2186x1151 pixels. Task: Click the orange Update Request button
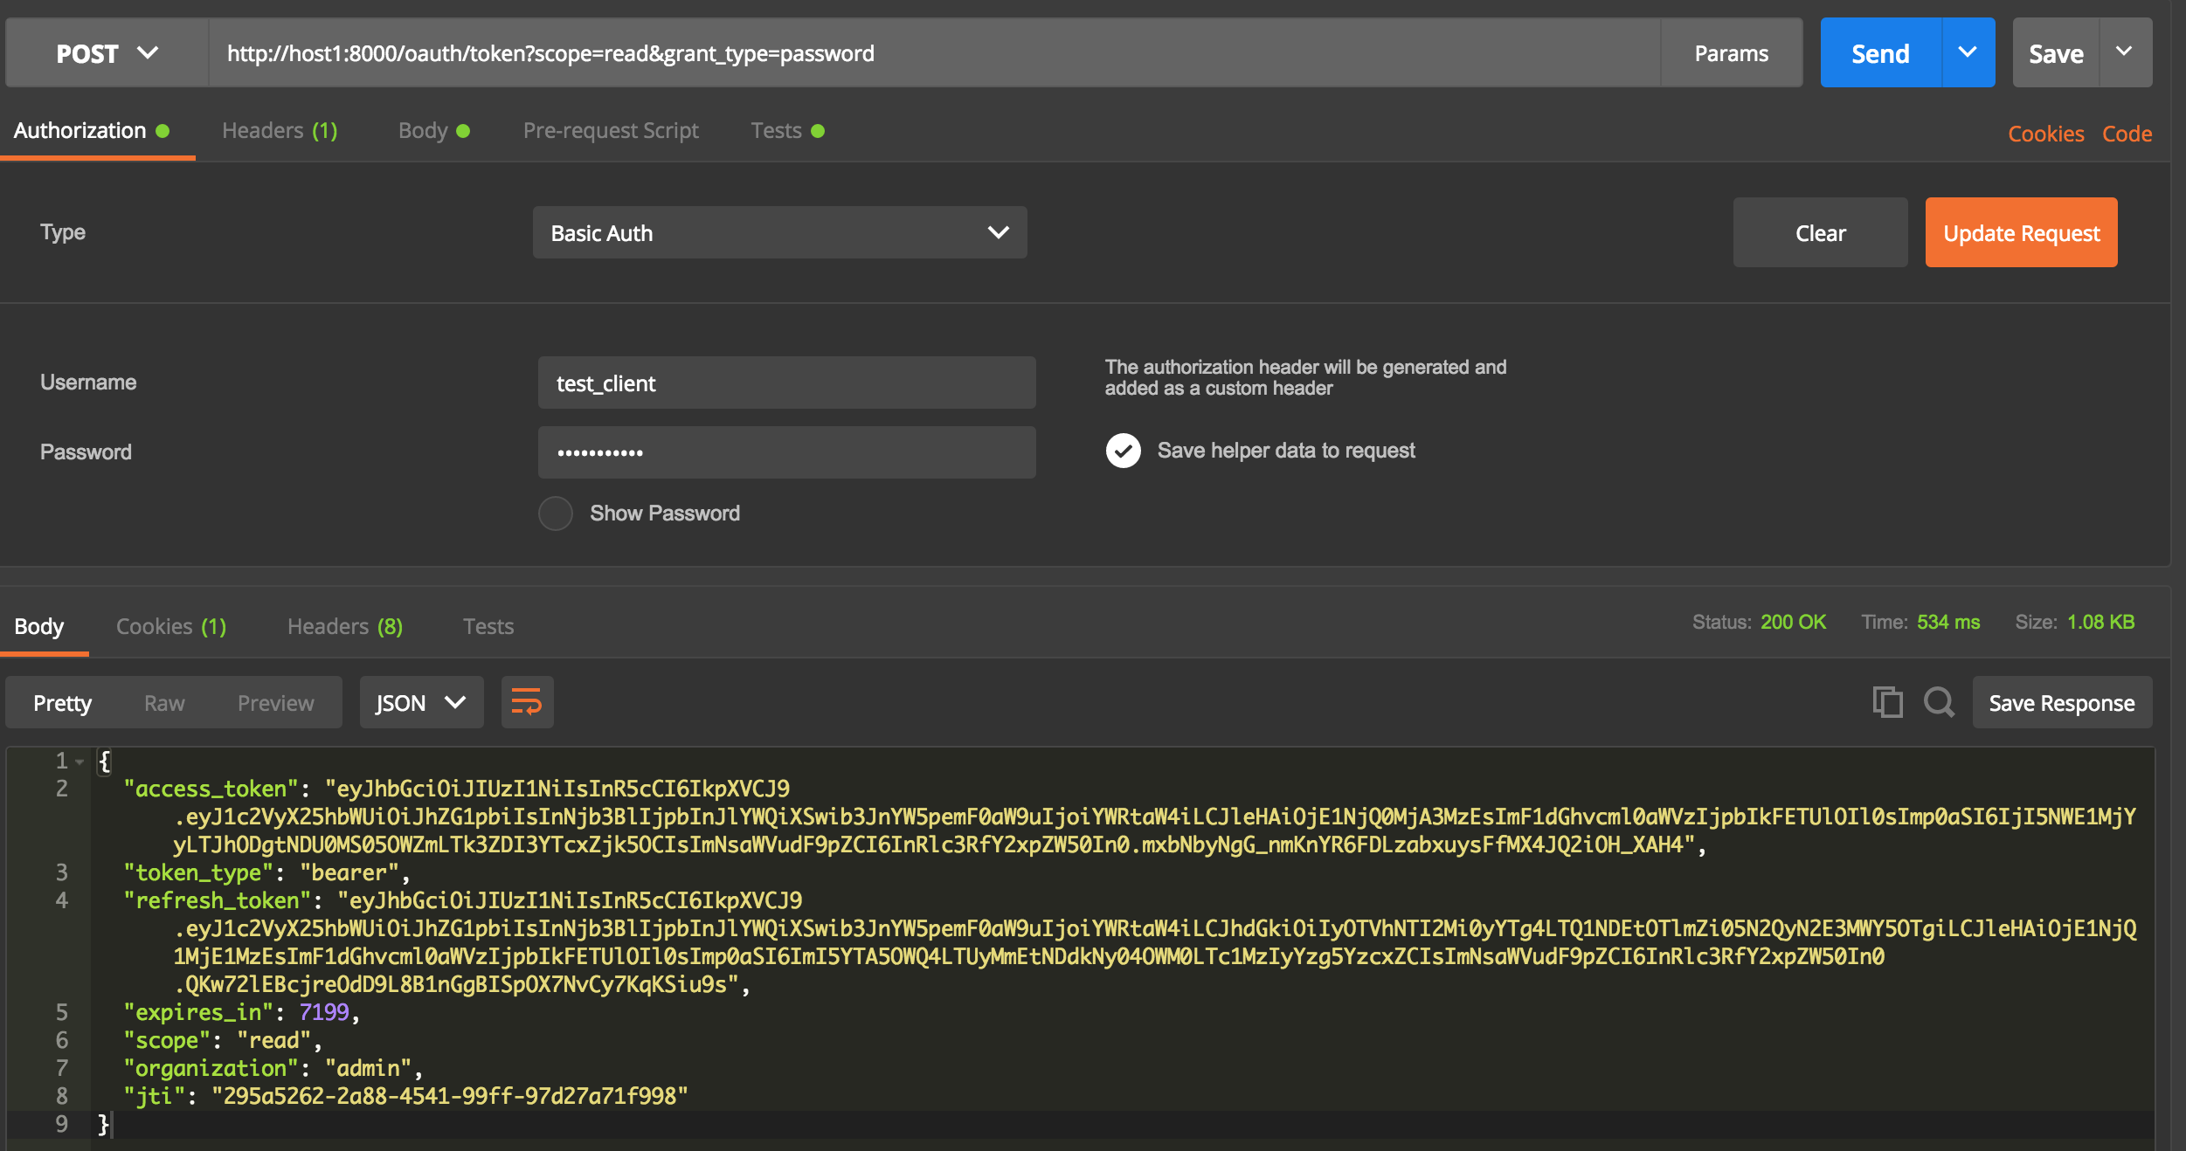(2021, 232)
